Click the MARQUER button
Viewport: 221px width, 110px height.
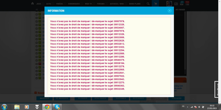click(44, 98)
